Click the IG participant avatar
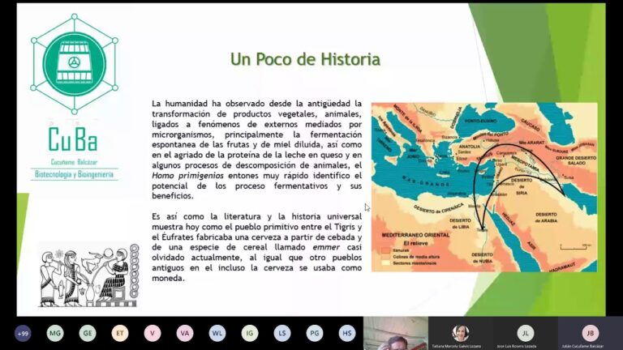 [250, 333]
